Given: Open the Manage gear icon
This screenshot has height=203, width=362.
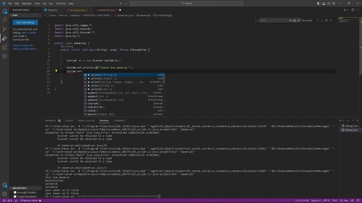Looking at the screenshot, I should point(5,194).
